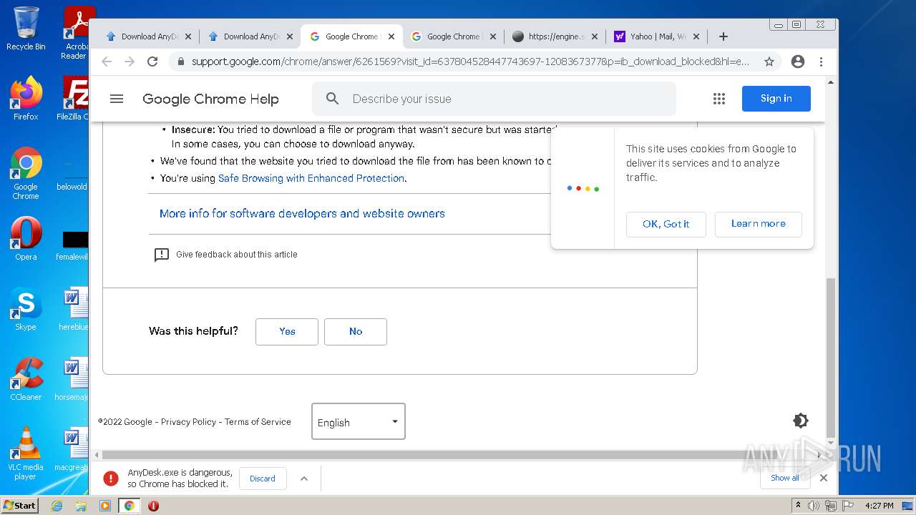This screenshot has height=515, width=916.
Task: Show hidden system tray icons
Action: [798, 506]
